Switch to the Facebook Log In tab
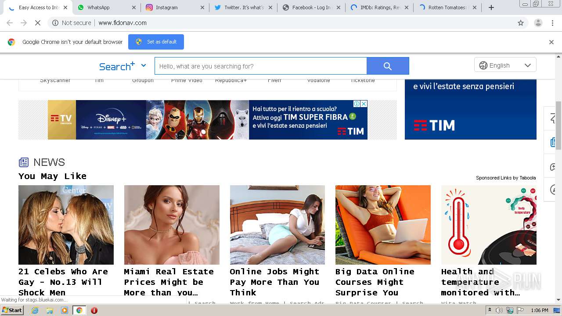The width and height of the screenshot is (562, 316). (311, 7)
